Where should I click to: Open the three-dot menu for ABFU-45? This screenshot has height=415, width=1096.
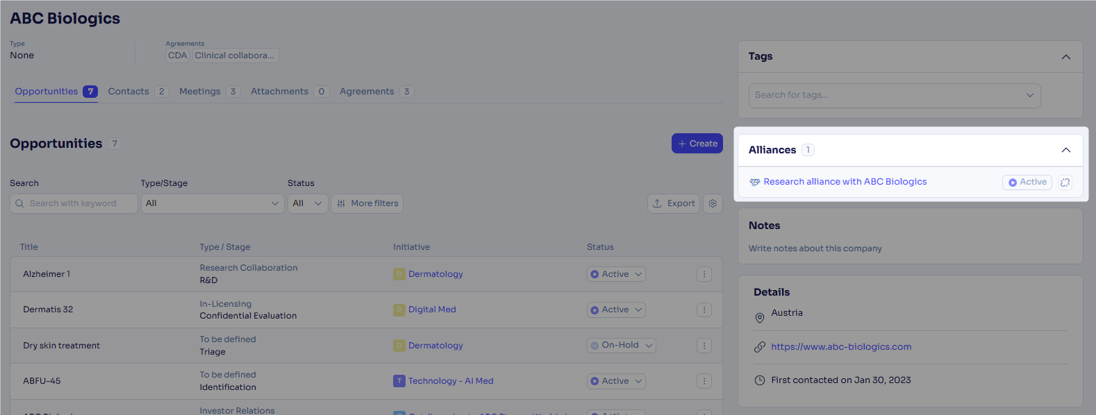tap(704, 381)
